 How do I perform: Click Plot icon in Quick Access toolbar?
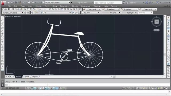29,2
